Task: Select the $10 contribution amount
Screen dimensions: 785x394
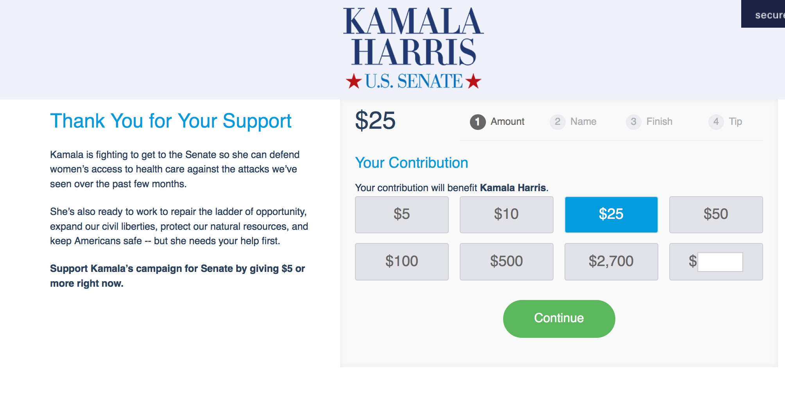Action: coord(506,215)
